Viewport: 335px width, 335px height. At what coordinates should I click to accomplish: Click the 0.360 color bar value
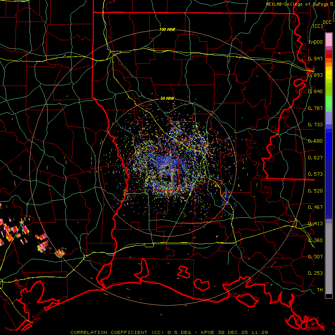click(315, 240)
